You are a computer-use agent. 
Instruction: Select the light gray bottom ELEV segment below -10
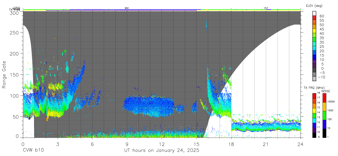[x=314, y=79]
